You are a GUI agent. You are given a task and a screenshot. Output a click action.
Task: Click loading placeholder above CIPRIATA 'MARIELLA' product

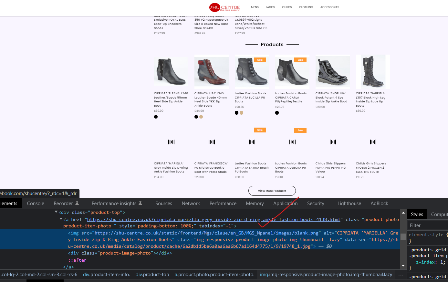pyautogui.click(x=171, y=142)
